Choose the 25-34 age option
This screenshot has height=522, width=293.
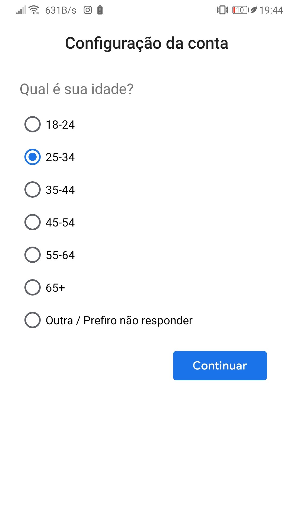[33, 157]
